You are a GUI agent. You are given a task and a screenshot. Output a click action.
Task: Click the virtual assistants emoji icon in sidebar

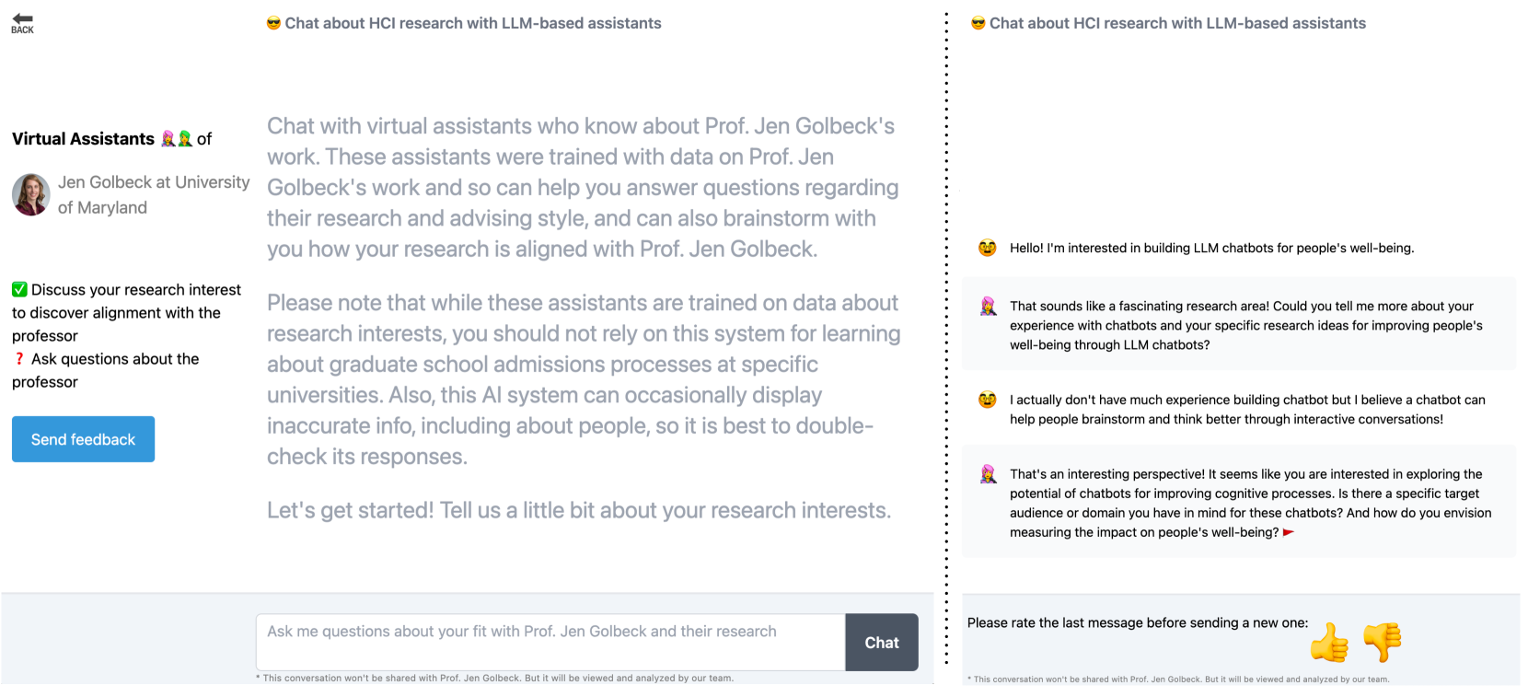click(x=176, y=139)
